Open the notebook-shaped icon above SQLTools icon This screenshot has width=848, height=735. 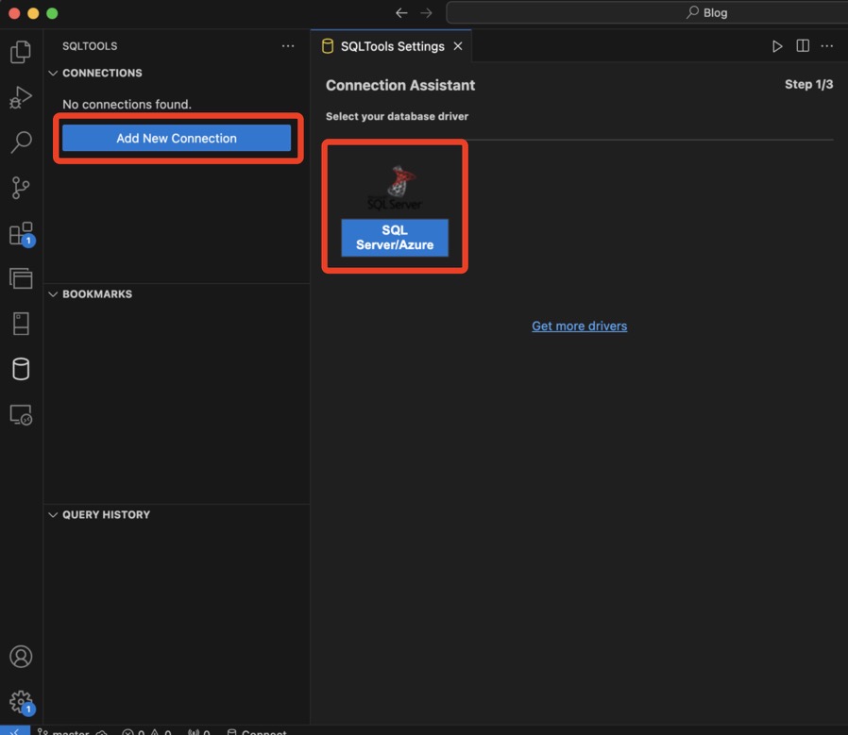point(21,324)
